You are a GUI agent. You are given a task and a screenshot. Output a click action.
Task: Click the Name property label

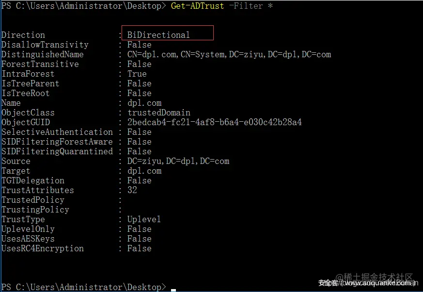(x=11, y=103)
